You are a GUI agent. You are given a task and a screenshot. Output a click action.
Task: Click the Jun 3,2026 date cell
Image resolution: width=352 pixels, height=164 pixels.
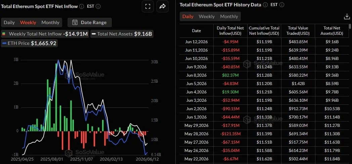(x=196, y=100)
